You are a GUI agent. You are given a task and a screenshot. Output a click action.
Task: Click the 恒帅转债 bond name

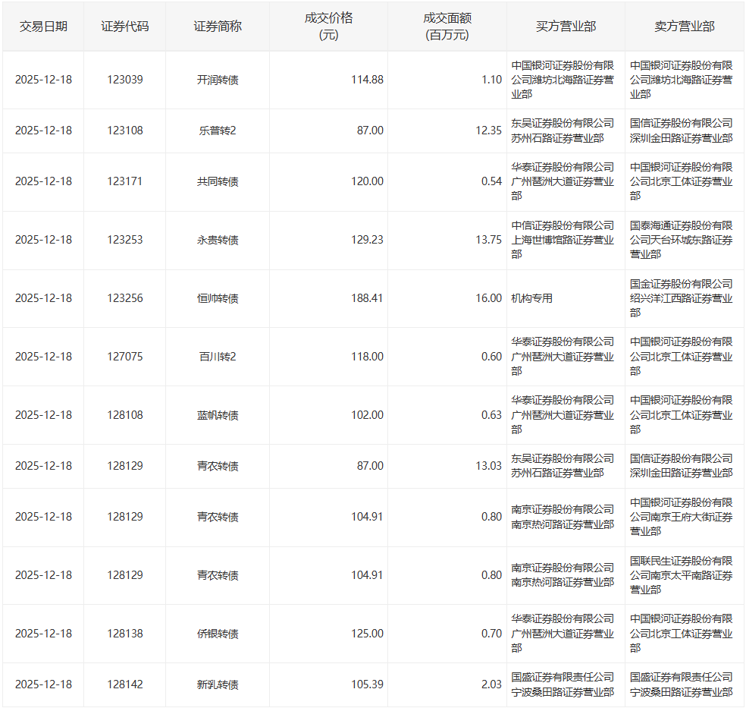click(218, 298)
